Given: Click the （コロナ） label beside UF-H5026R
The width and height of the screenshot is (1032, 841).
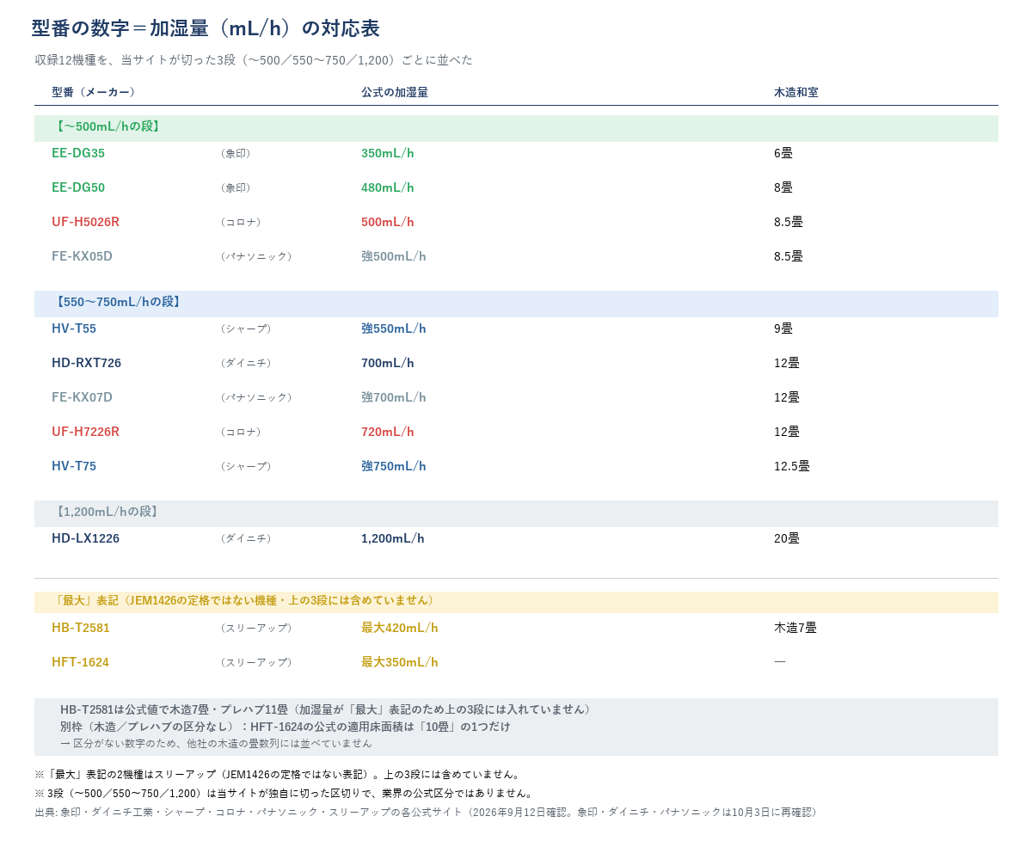Looking at the screenshot, I should pos(241,222).
